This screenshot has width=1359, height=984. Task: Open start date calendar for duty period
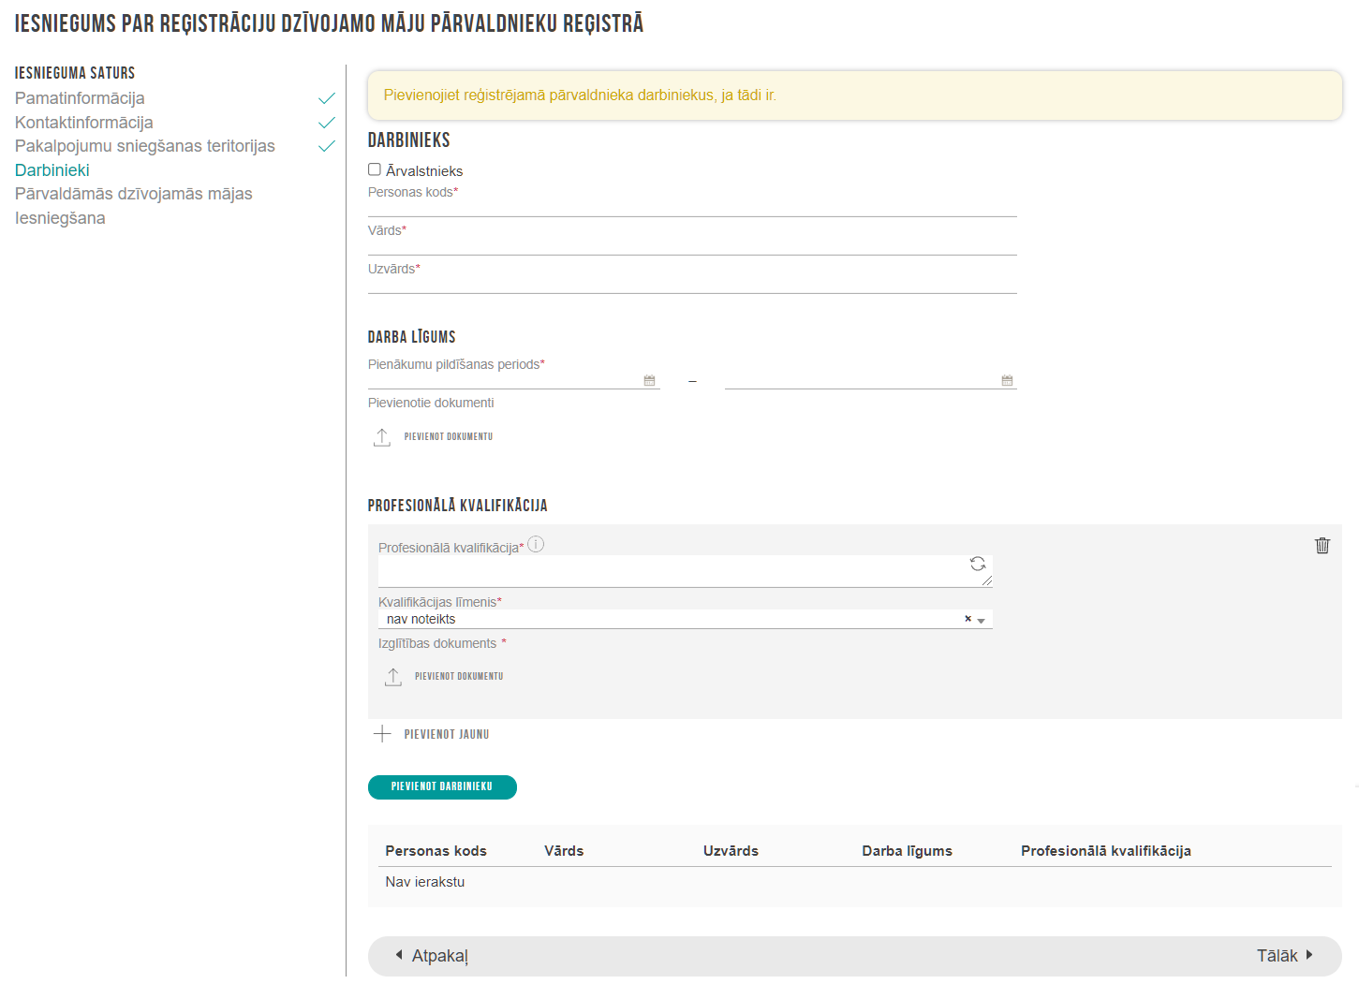[649, 380]
